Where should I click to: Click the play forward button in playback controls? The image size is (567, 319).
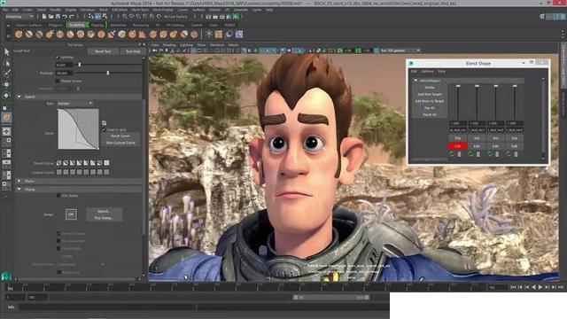point(540,287)
